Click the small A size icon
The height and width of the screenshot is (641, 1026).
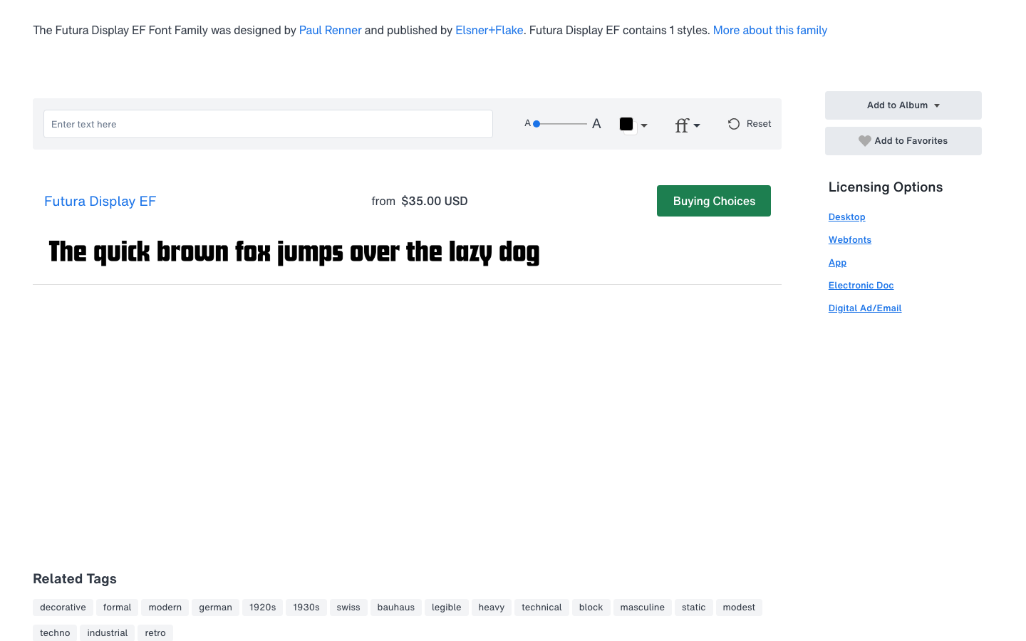coord(527,123)
